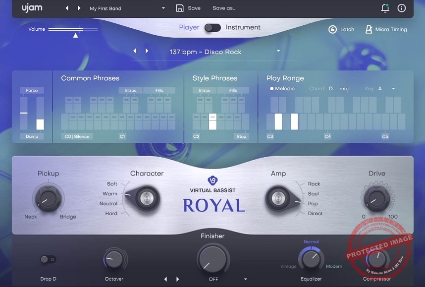Click the Damp label button

32,136
